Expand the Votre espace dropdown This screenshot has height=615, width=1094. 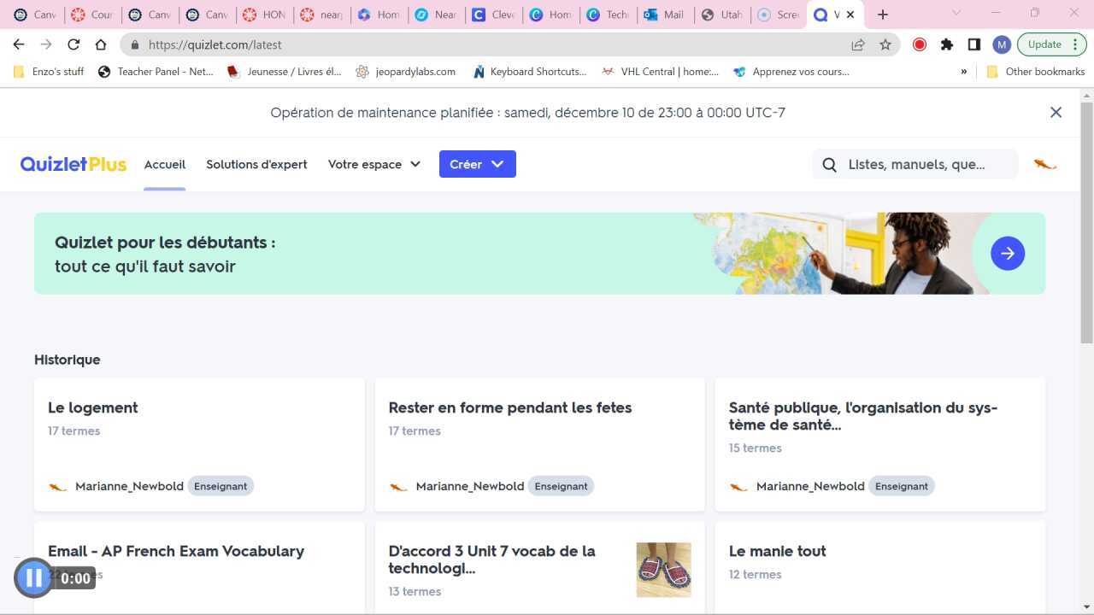point(373,164)
